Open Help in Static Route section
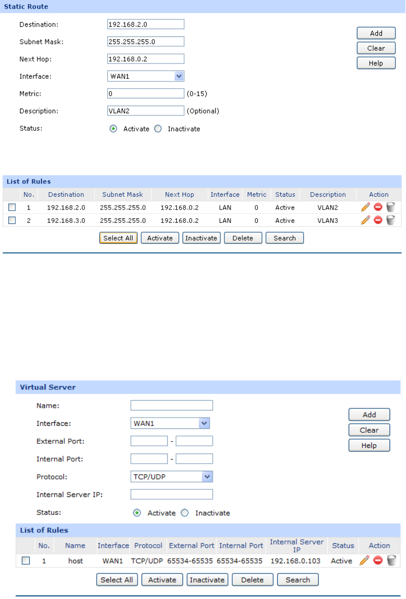 pyautogui.click(x=376, y=63)
